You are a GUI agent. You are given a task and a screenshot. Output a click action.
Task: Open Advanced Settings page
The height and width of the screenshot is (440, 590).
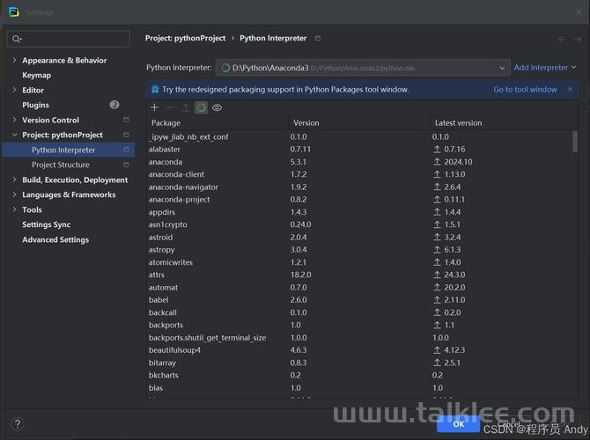point(55,239)
